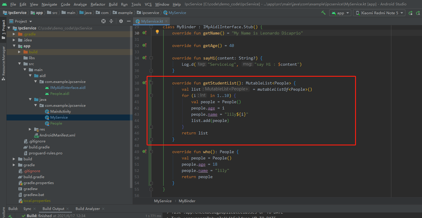Fold the getStudentList function at line 38
422x218 pixels.
pyautogui.click(x=151, y=83)
